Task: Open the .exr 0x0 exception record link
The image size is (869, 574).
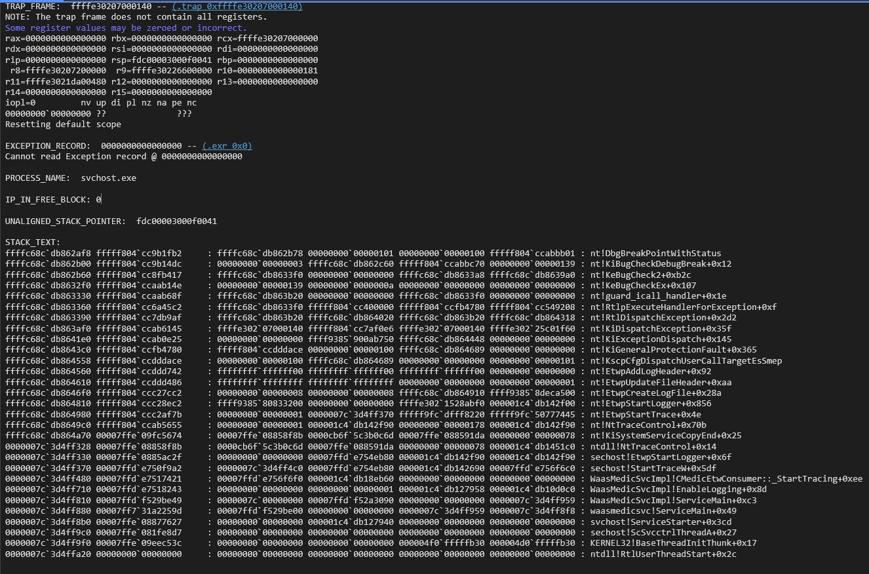Action: pos(227,145)
